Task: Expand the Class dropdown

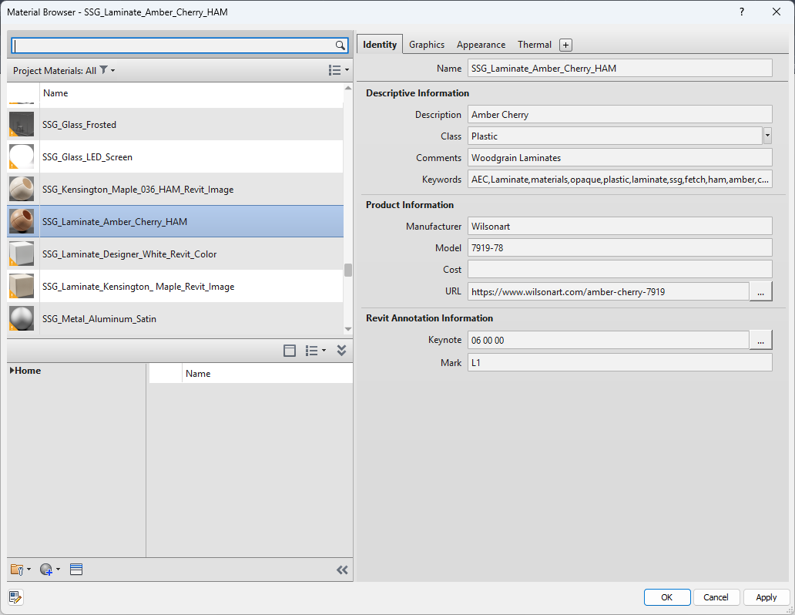Action: 767,136
